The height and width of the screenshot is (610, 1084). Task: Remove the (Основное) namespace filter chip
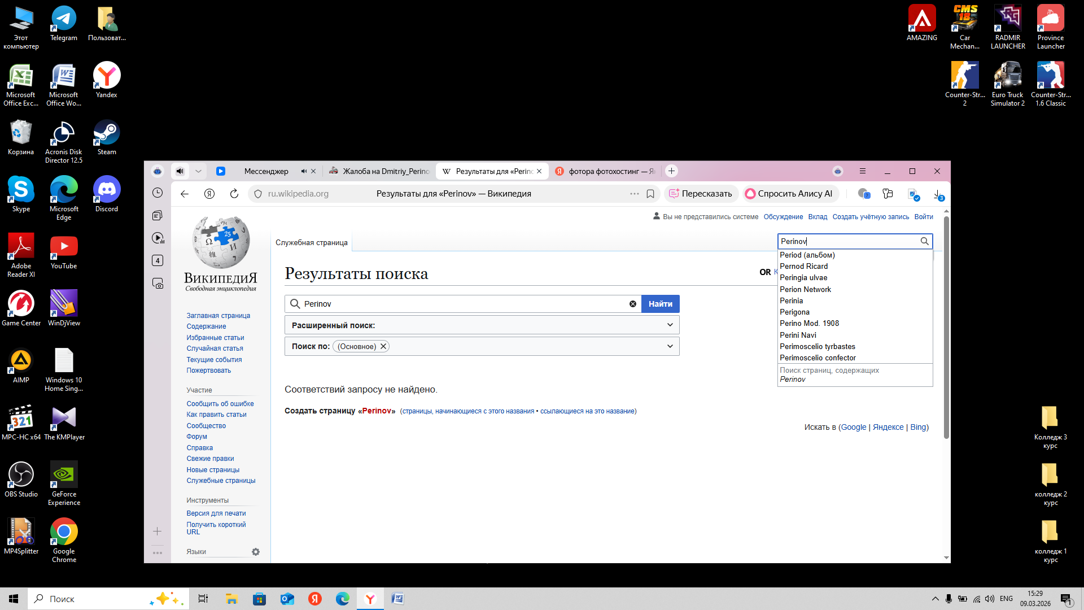tap(383, 346)
